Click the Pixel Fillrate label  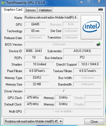(x=15, y=71)
